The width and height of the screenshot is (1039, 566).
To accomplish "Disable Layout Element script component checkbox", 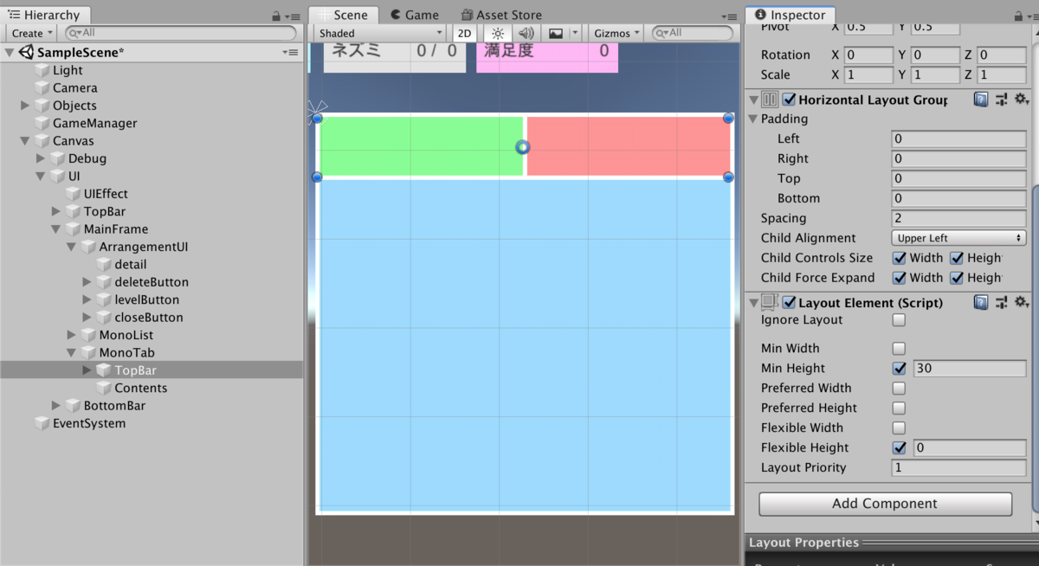I will (789, 302).
